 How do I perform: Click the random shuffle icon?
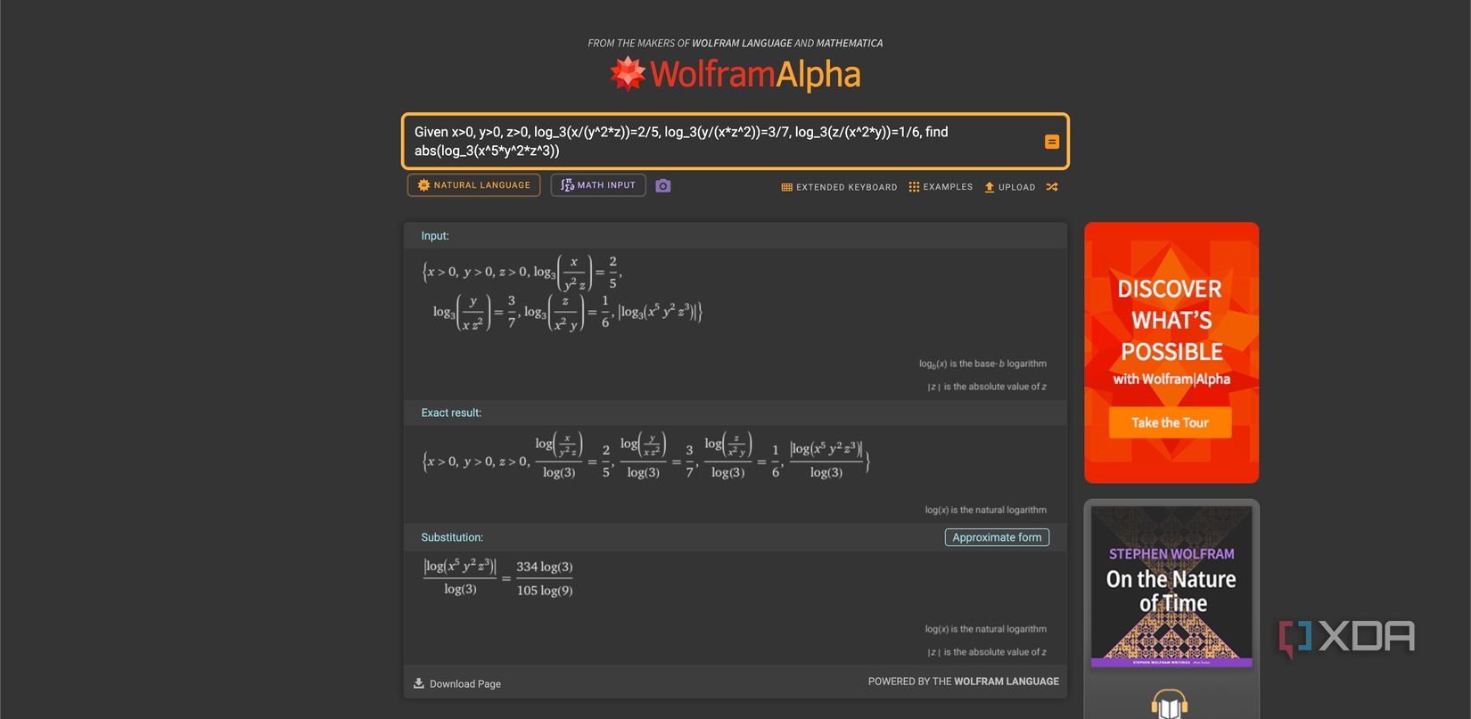pyautogui.click(x=1052, y=187)
